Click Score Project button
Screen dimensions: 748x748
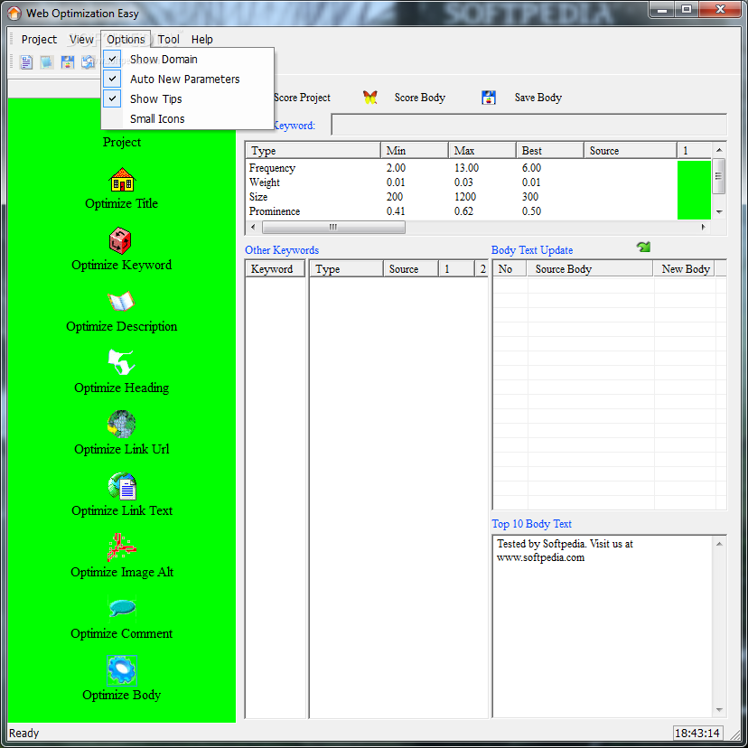[302, 98]
